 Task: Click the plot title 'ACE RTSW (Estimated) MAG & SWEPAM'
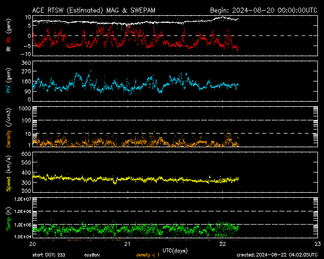94,10
